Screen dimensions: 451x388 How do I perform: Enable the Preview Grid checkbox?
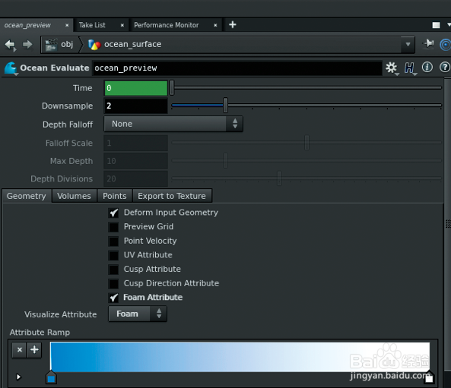pos(113,227)
